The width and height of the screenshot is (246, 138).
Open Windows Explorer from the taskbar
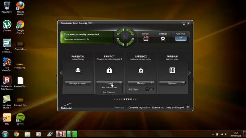(x=27, y=134)
